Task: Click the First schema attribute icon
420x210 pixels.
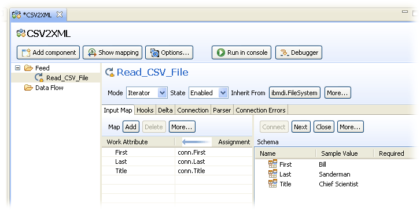Action: [272, 164]
